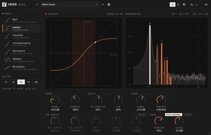
Task: Select the Sert kırpma model
Action: tap(21, 52)
